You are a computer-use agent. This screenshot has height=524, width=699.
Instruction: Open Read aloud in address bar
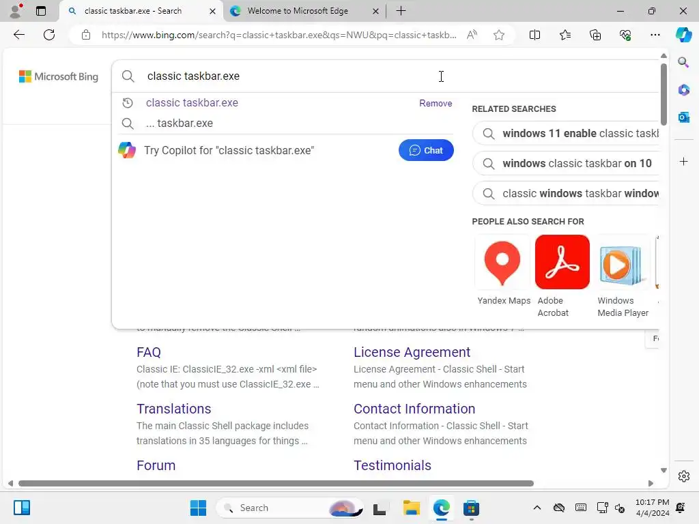[472, 35]
